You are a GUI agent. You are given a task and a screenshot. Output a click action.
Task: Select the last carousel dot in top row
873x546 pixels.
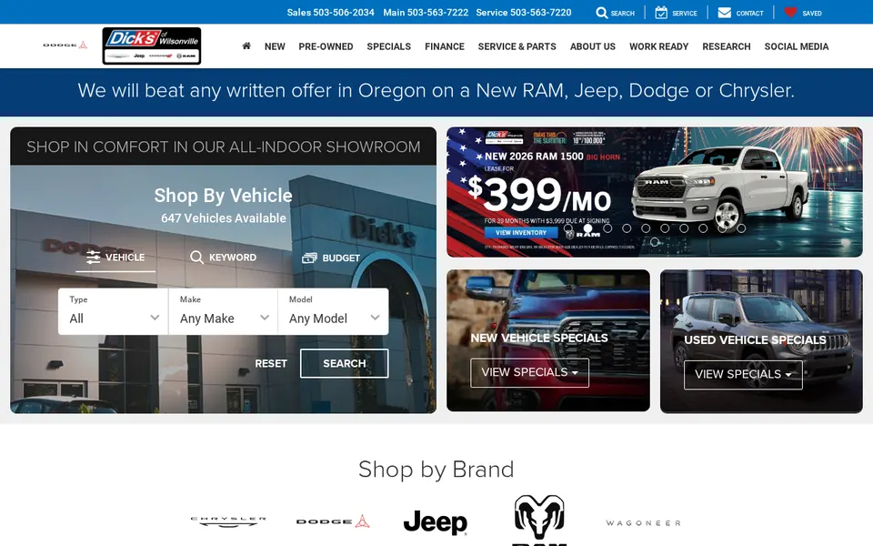pyautogui.click(x=741, y=227)
